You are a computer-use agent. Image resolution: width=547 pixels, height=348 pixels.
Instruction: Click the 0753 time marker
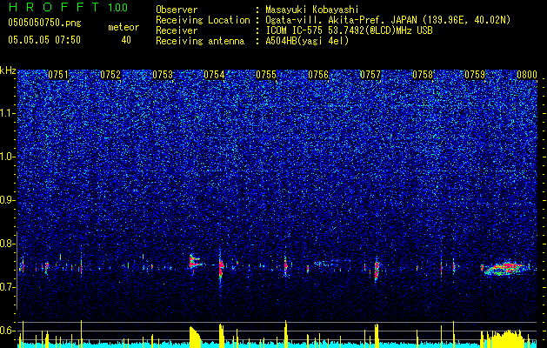[163, 75]
